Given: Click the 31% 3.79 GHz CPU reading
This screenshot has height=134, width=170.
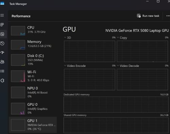Looking at the screenshot, I should coord(36,32).
